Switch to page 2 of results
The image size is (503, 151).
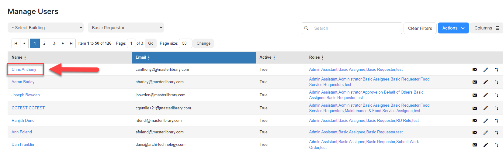tap(44, 43)
